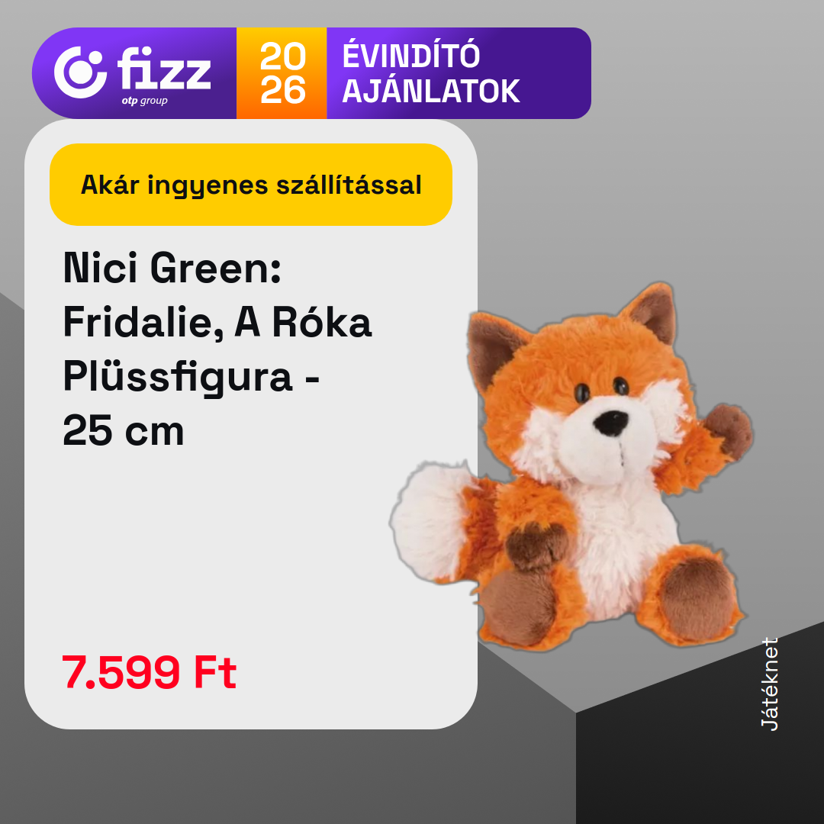Click the yellow 'Akár ingyenes szállítással' badge
Screen dimensions: 824x824
tap(251, 185)
